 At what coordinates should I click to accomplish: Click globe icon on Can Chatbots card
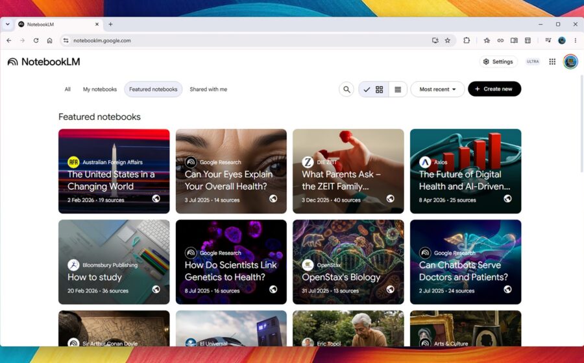pos(507,289)
